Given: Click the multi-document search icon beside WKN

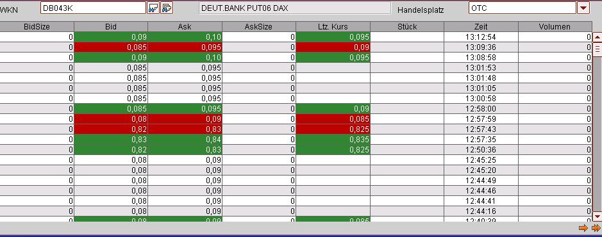Looking at the screenshot, I should (167, 8).
